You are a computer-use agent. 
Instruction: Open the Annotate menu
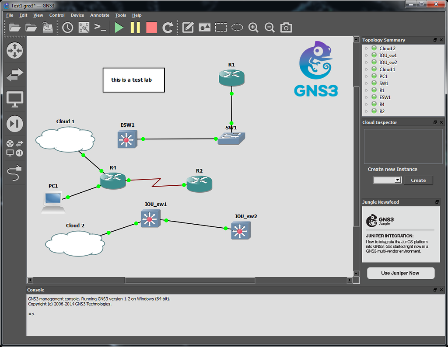pyautogui.click(x=100, y=15)
